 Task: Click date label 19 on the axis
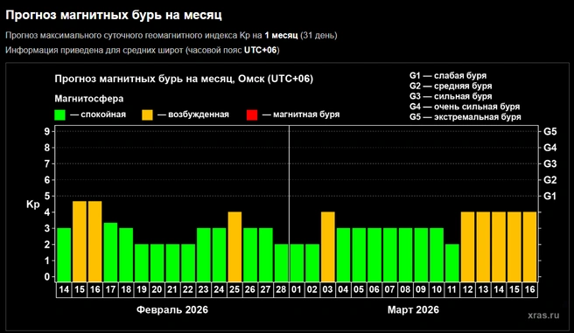[x=142, y=290]
